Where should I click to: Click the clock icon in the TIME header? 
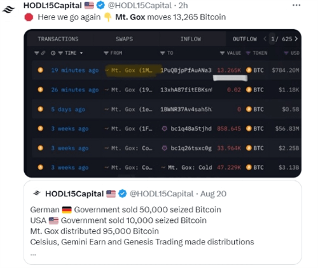(53, 53)
